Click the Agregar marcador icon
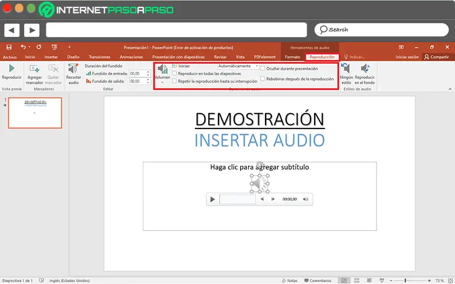The image size is (455, 284). point(34,69)
